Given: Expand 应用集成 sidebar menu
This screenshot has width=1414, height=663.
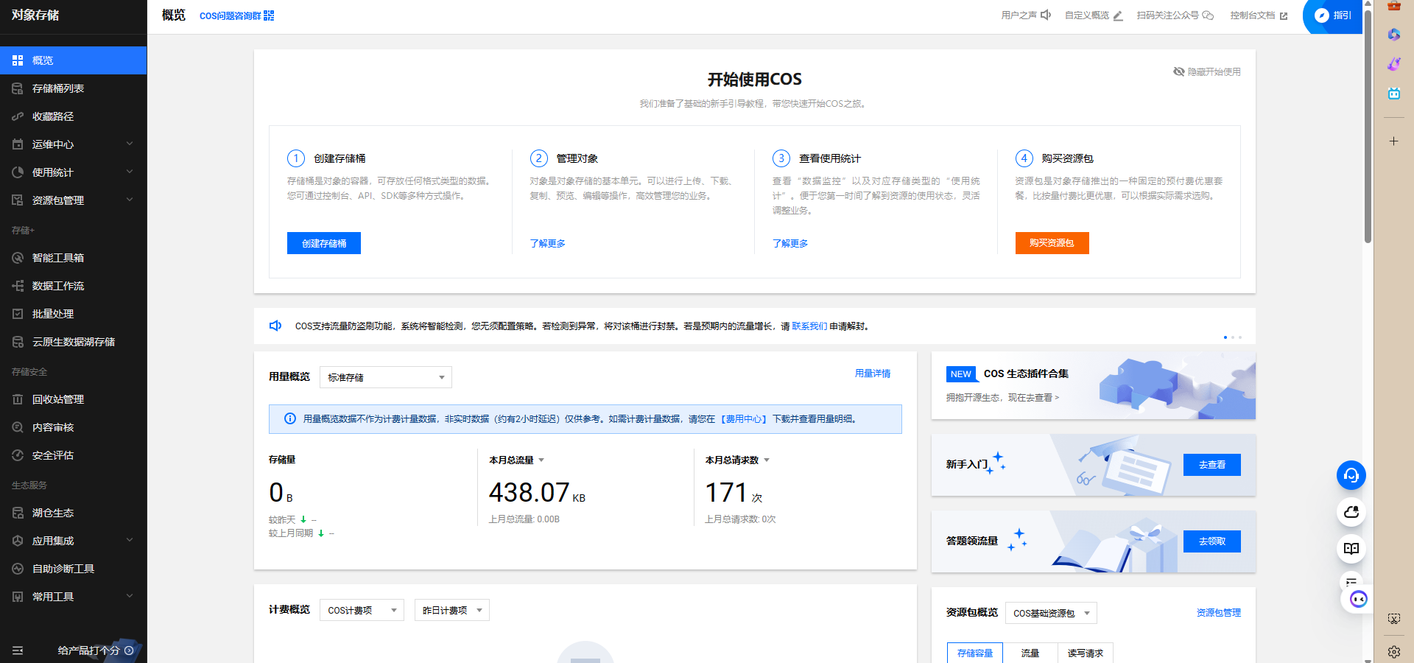Looking at the screenshot, I should pyautogui.click(x=73, y=541).
